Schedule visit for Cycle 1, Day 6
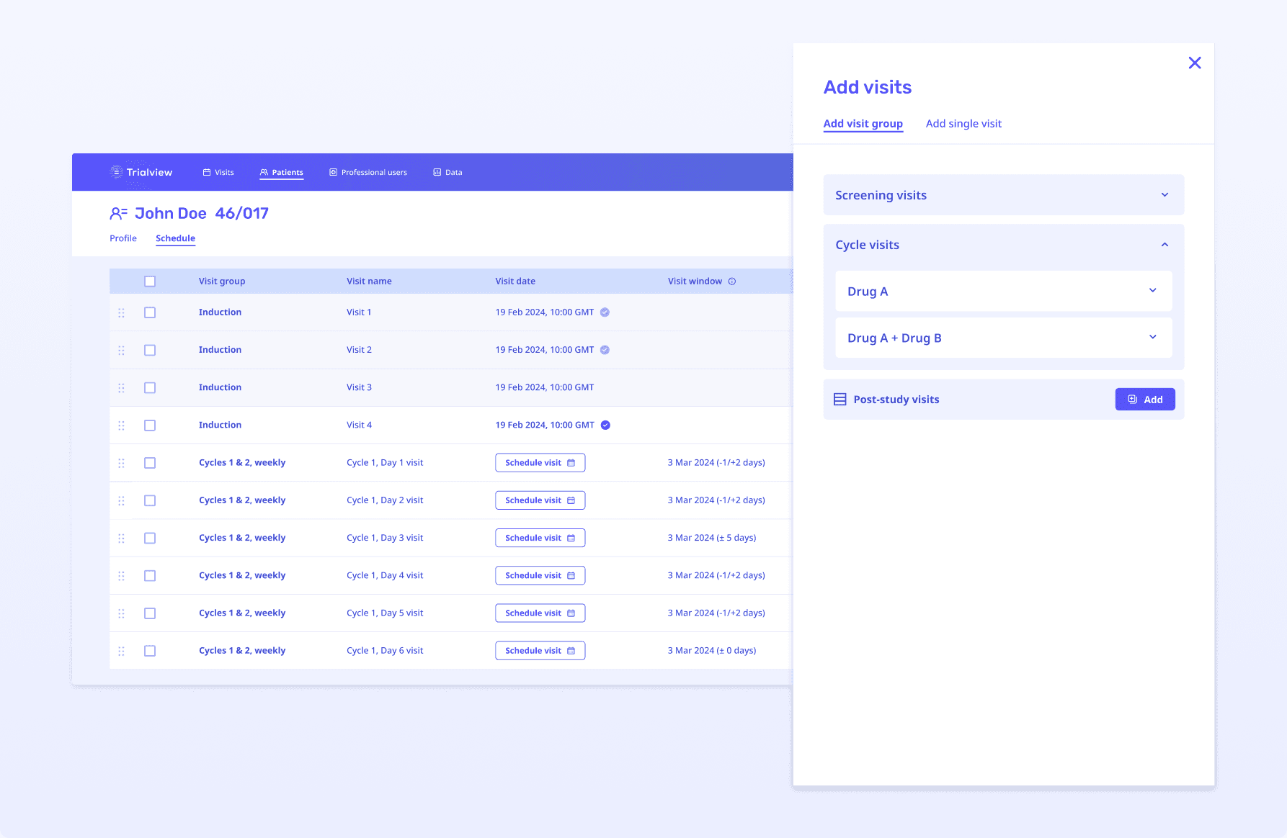The width and height of the screenshot is (1287, 838). [540, 651]
